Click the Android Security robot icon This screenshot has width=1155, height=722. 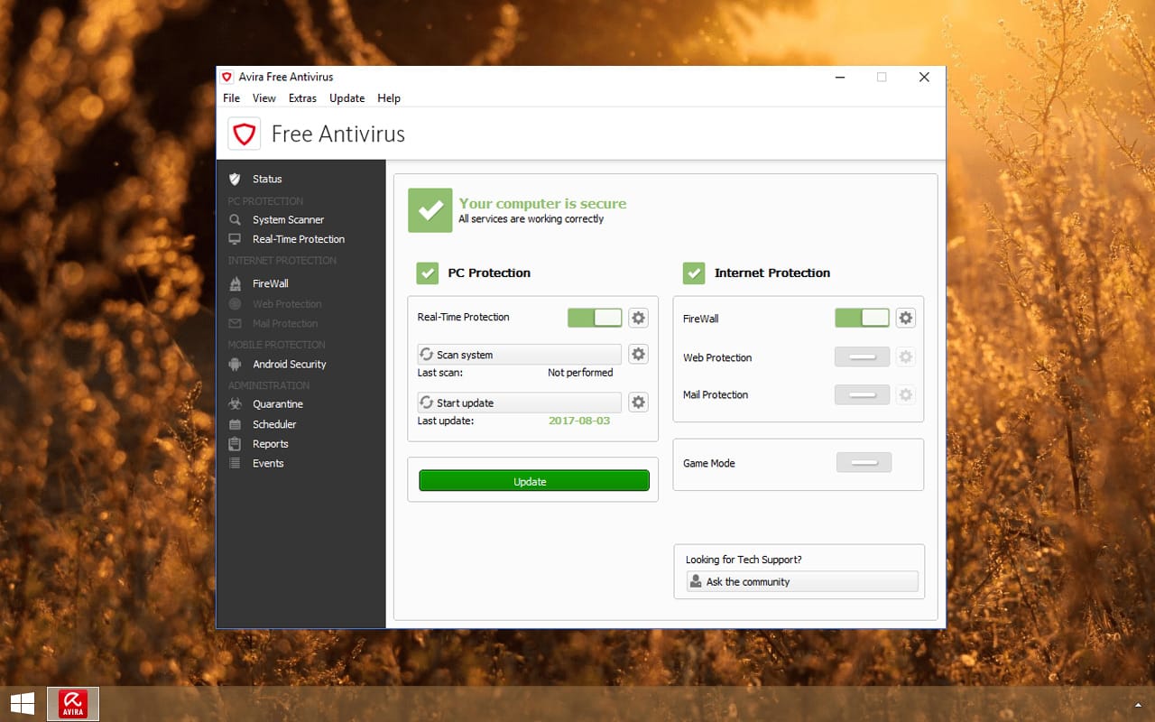[235, 365]
